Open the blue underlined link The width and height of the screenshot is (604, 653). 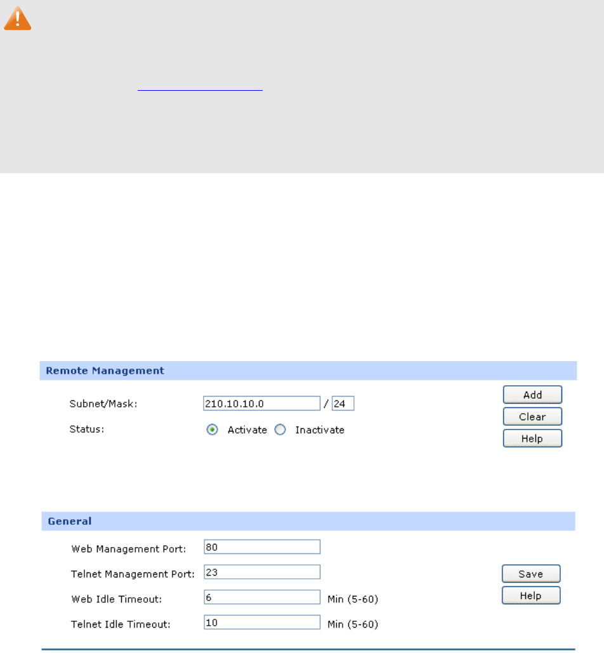200,89
